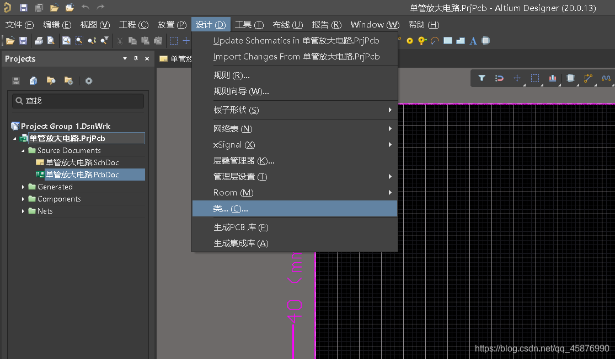Open the 文件 (F) menu
This screenshot has height=359, width=615.
tap(19, 25)
